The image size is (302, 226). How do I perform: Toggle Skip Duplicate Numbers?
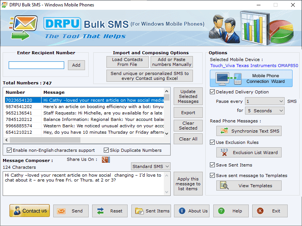coord(106,150)
